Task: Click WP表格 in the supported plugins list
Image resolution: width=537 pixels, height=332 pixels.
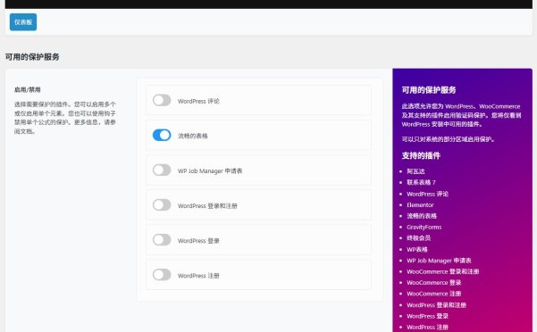Action: click(x=417, y=250)
